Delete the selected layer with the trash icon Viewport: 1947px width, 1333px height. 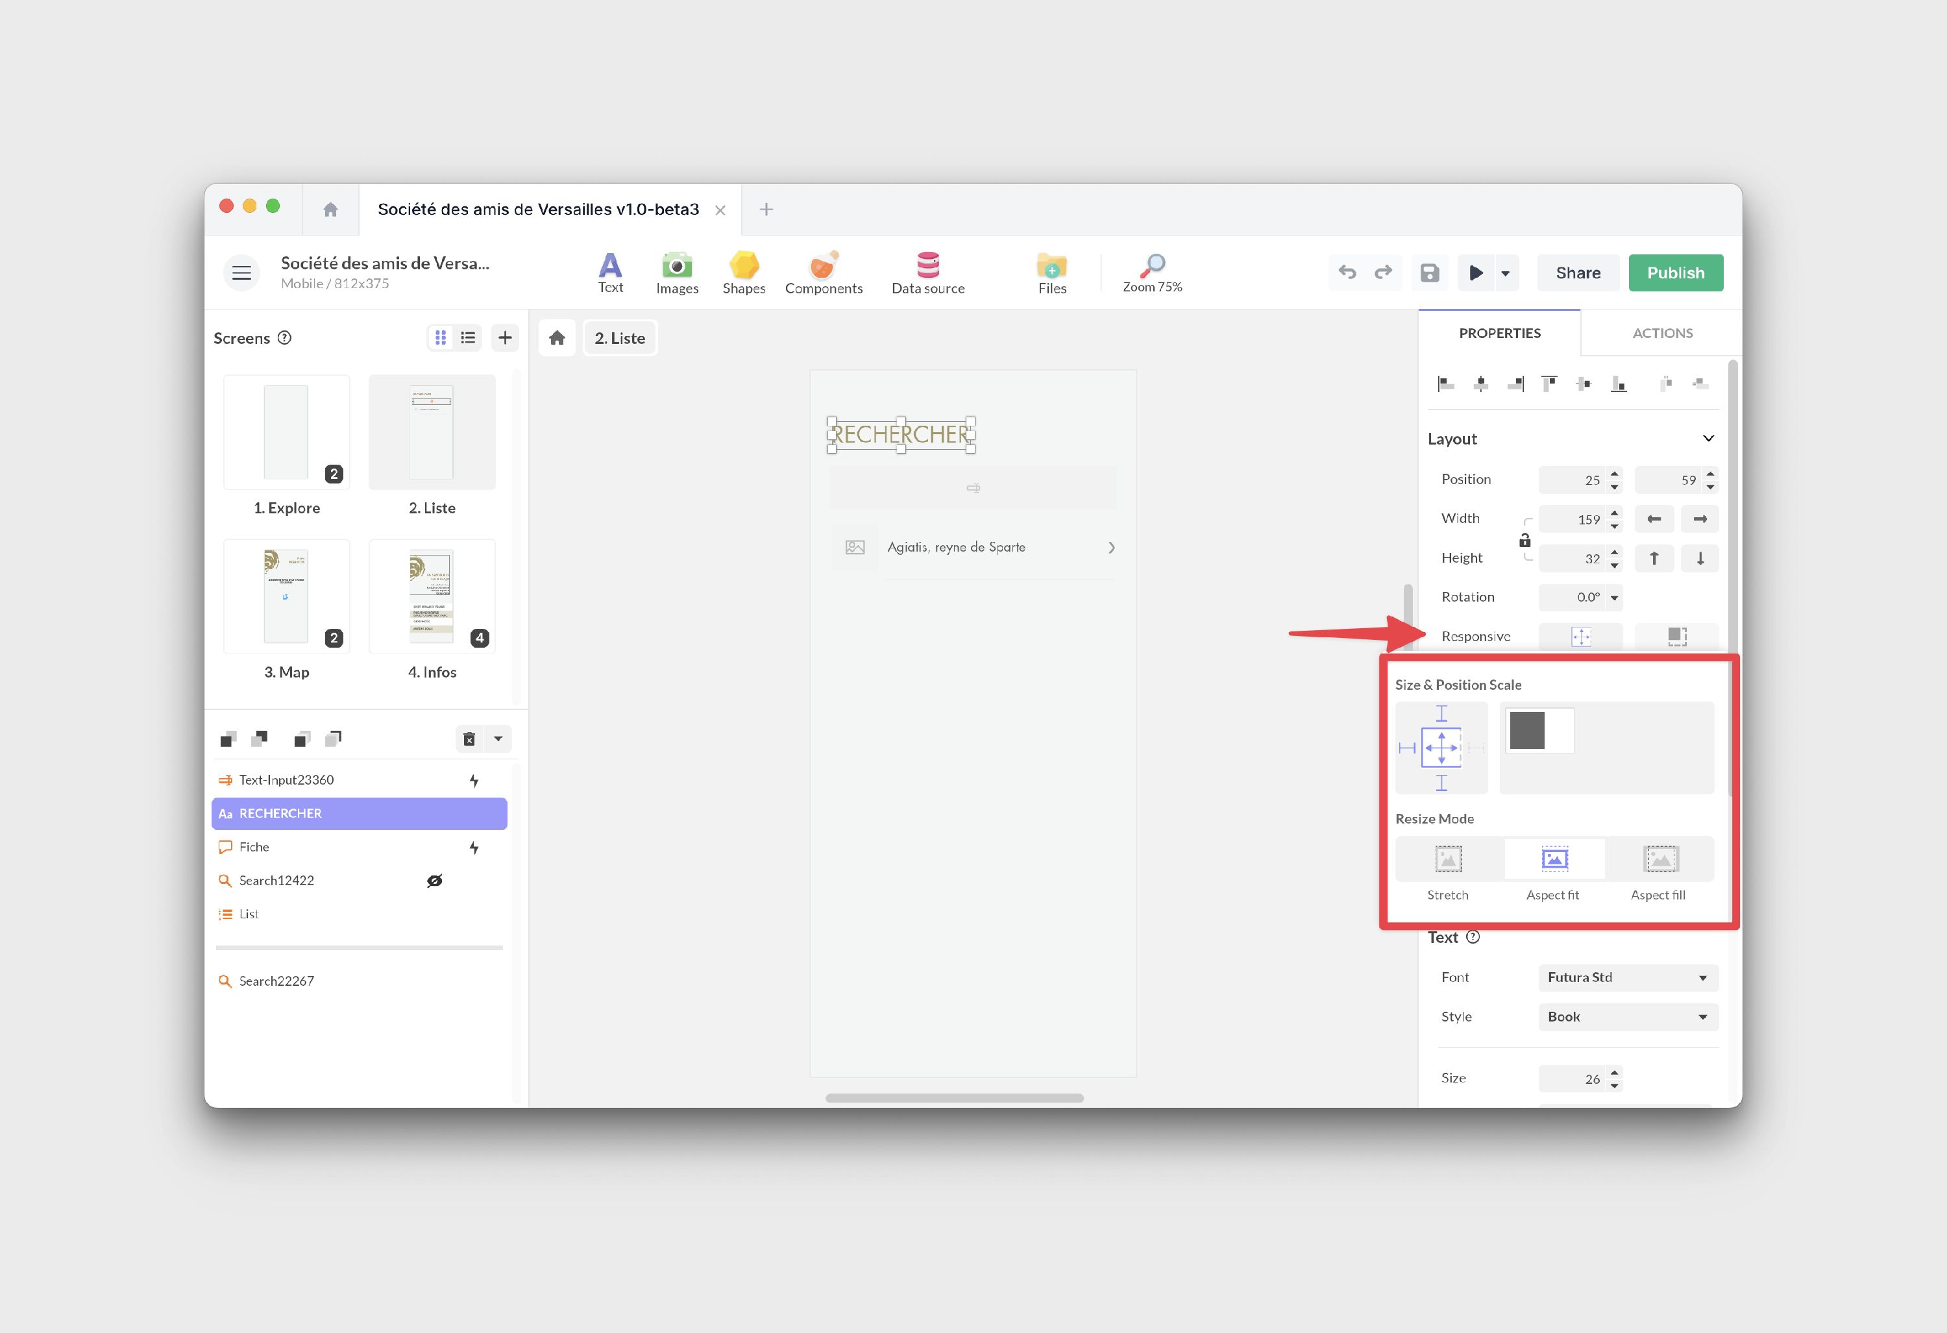click(469, 738)
